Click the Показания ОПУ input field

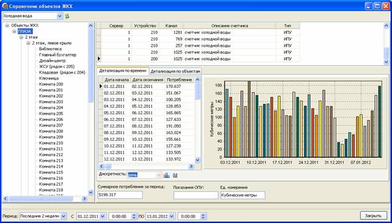coord(196,195)
